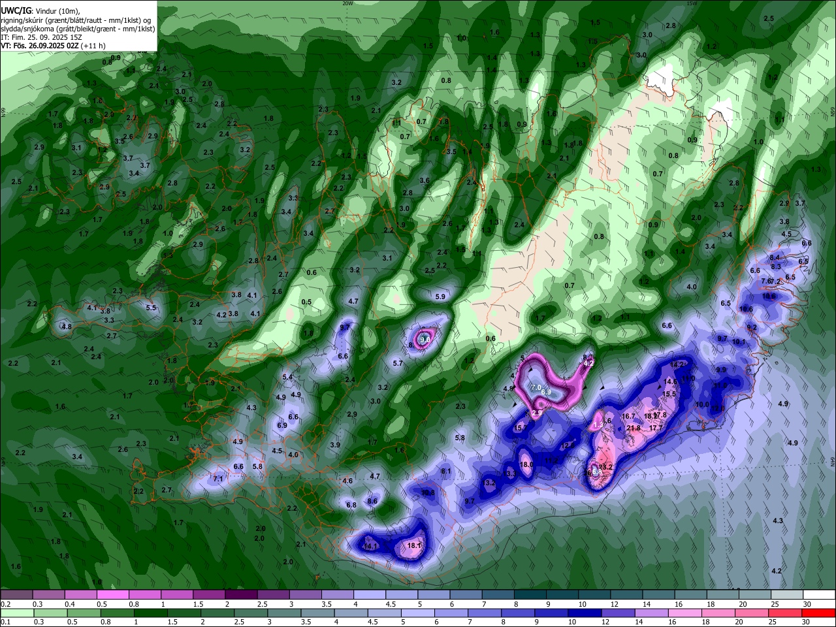Click the map value '18.0'

tap(526, 465)
